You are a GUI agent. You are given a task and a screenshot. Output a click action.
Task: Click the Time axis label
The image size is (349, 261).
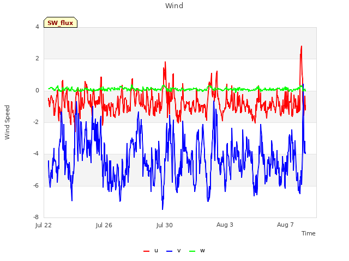309,233
